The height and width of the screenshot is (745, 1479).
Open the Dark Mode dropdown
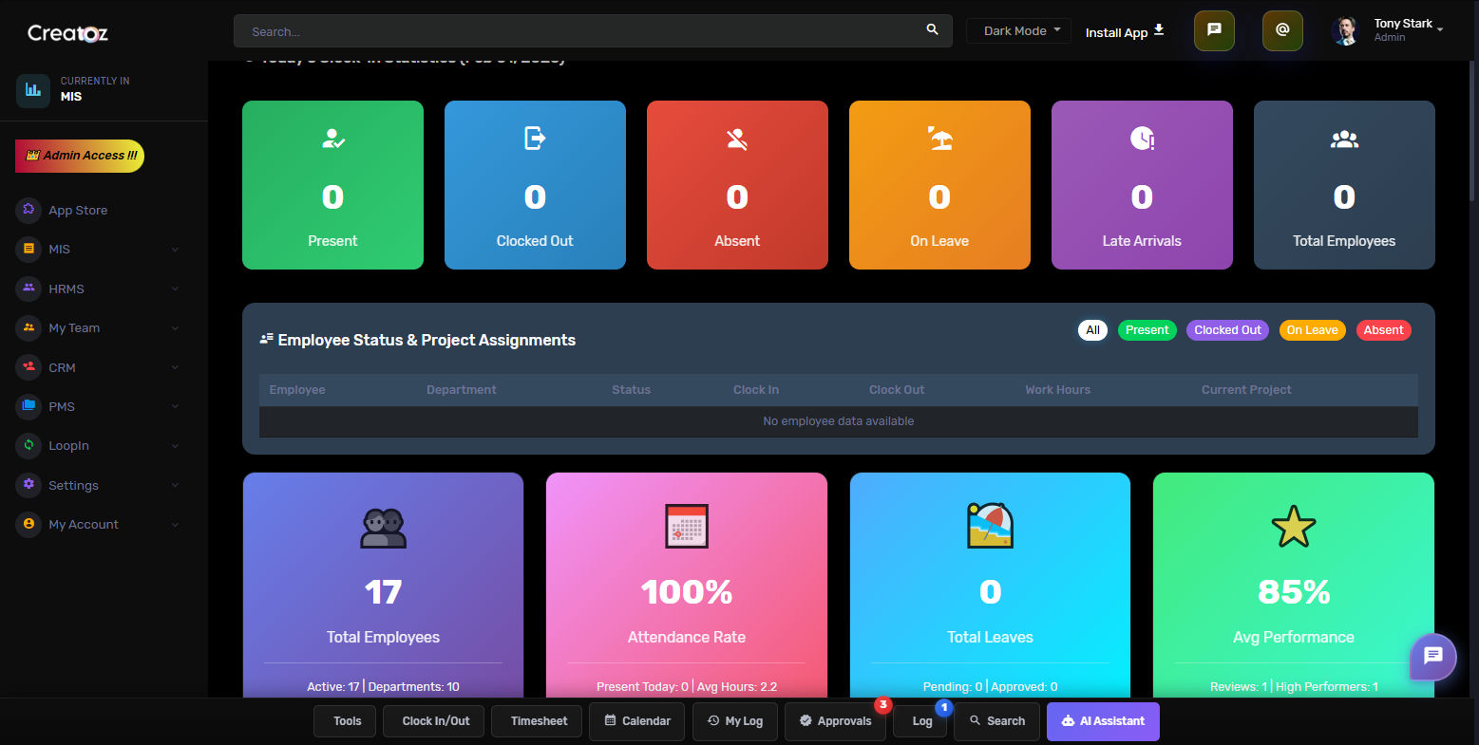click(1019, 31)
